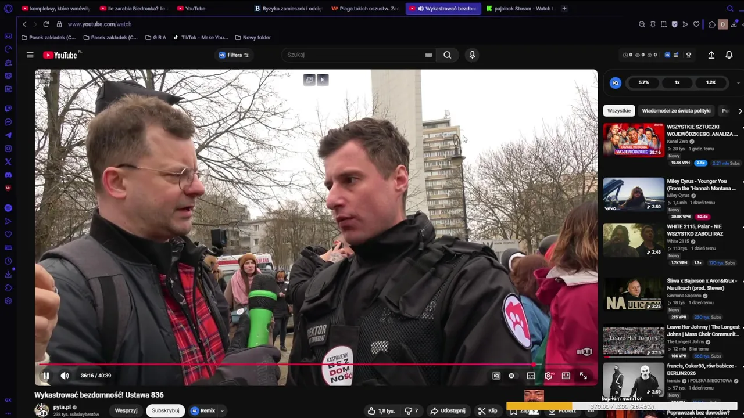This screenshot has height=418, width=744.
Task: Click the Subskrybuj button
Action: tap(166, 410)
